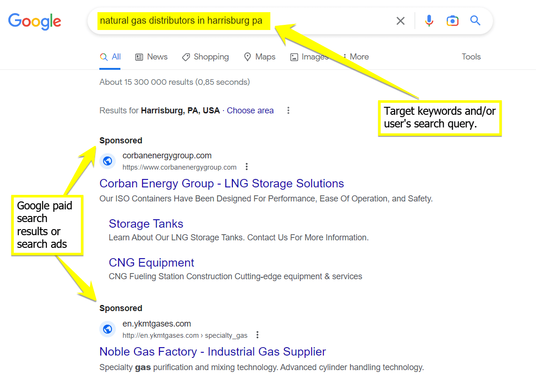
Task: Click the en.ykmtgases.com site name
Action: click(x=156, y=324)
